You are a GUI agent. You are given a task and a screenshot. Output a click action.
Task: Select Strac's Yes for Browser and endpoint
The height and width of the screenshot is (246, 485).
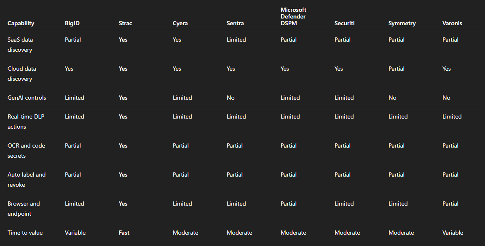click(123, 204)
